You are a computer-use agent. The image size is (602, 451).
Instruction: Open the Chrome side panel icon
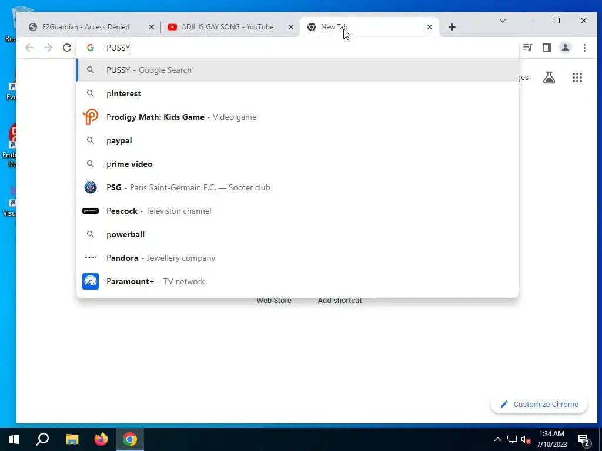(x=547, y=48)
